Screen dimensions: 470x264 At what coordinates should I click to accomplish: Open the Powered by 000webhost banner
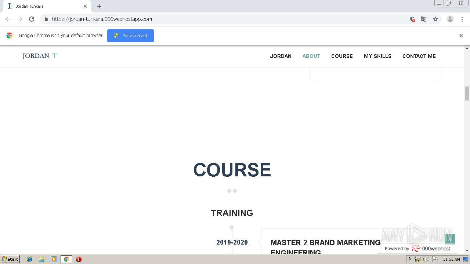point(417,249)
